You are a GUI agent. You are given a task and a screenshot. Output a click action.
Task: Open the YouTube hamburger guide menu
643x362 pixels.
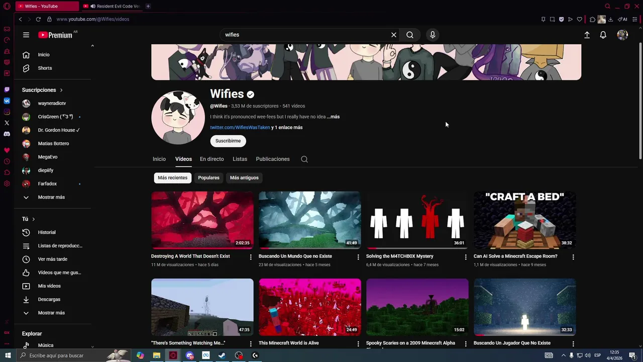[x=26, y=35]
